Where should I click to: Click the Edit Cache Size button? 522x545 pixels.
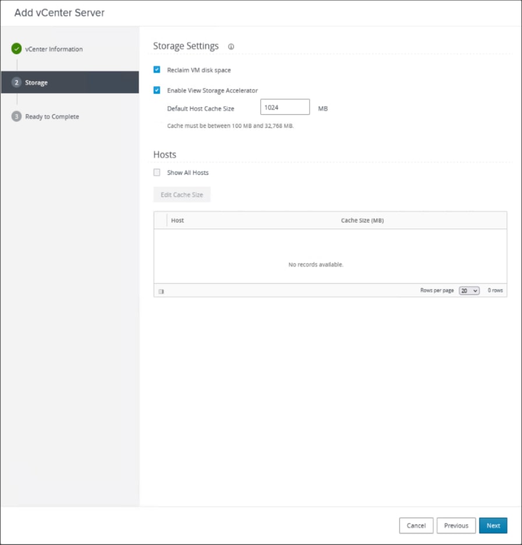pos(182,195)
